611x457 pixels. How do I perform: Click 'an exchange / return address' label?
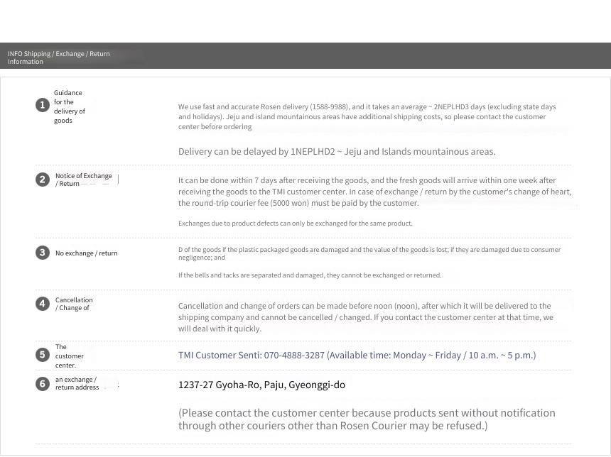coord(77,383)
